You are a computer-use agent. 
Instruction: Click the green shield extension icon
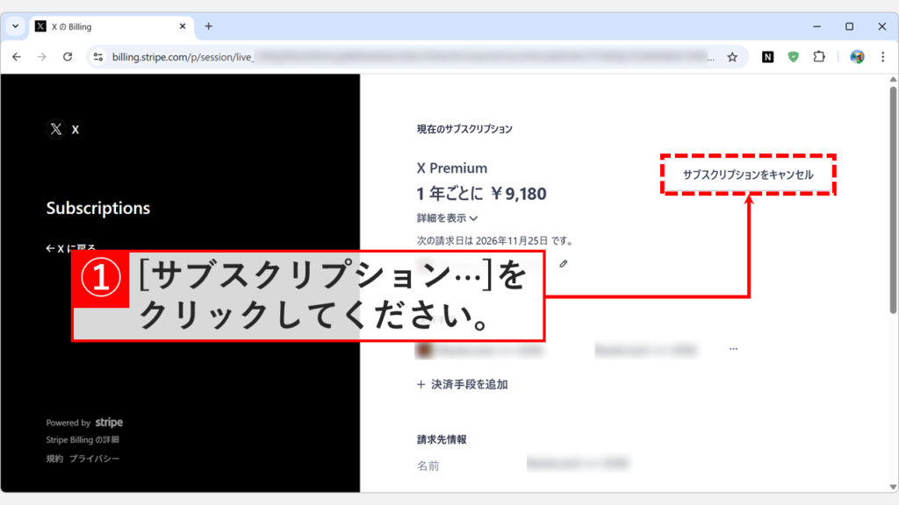click(x=793, y=56)
